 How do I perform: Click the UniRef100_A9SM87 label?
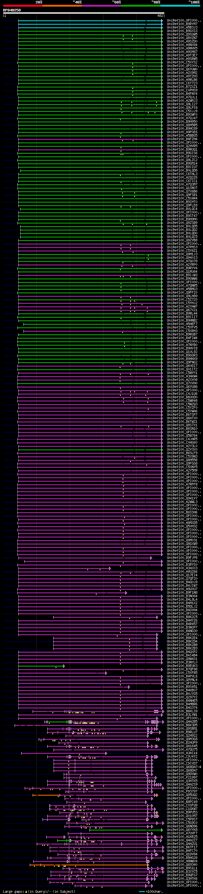click(x=182, y=52)
